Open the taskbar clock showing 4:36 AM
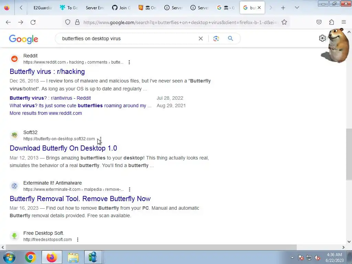 [x=334, y=257]
